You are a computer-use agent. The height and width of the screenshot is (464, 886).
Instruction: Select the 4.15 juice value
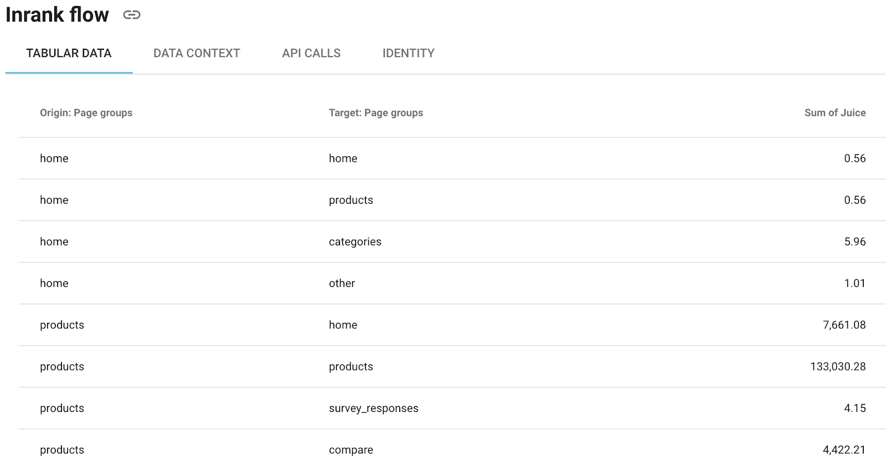[854, 408]
